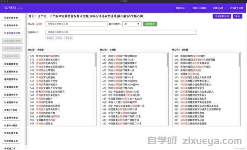The image size is (247, 150).
Task: Open 链接生成工具 in the sidebar
Action: [11, 133]
